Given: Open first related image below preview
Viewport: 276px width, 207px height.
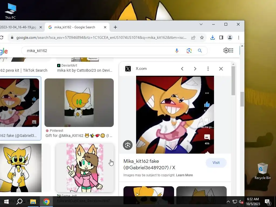Looking at the screenshot, I should tap(149, 191).
